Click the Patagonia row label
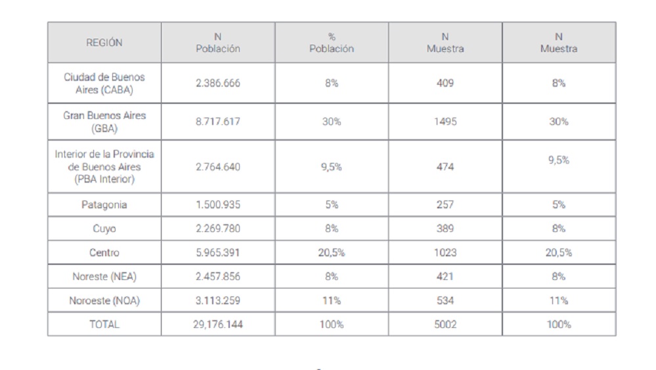 (104, 204)
